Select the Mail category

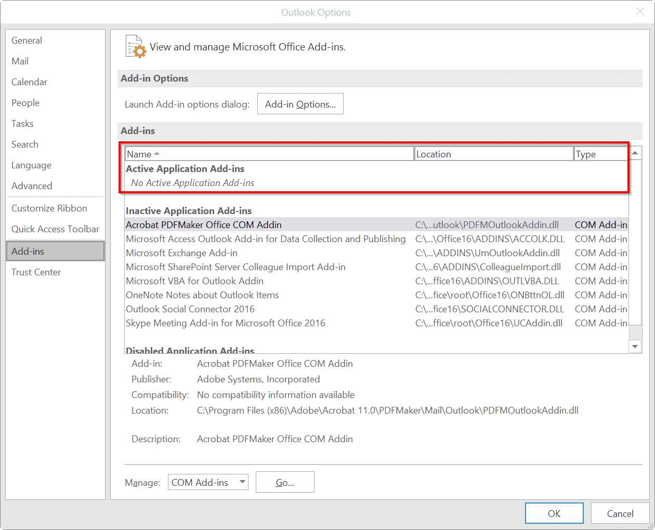point(55,61)
